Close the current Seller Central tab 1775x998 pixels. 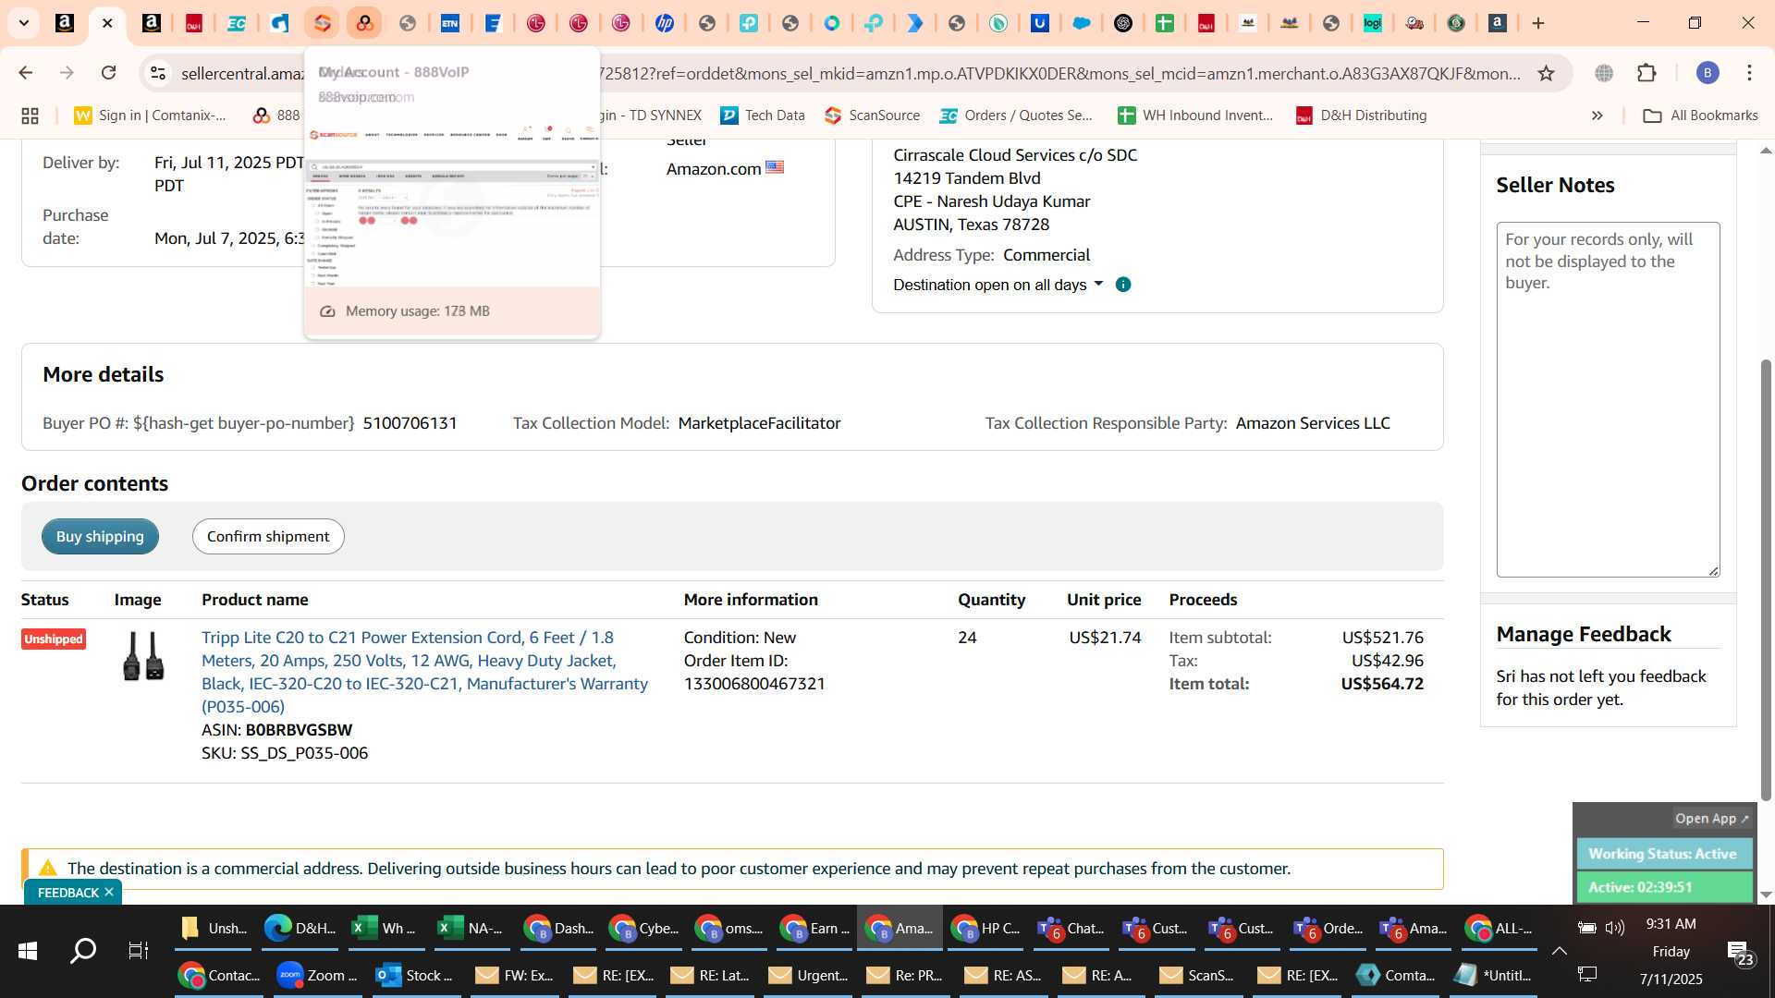[107, 23]
